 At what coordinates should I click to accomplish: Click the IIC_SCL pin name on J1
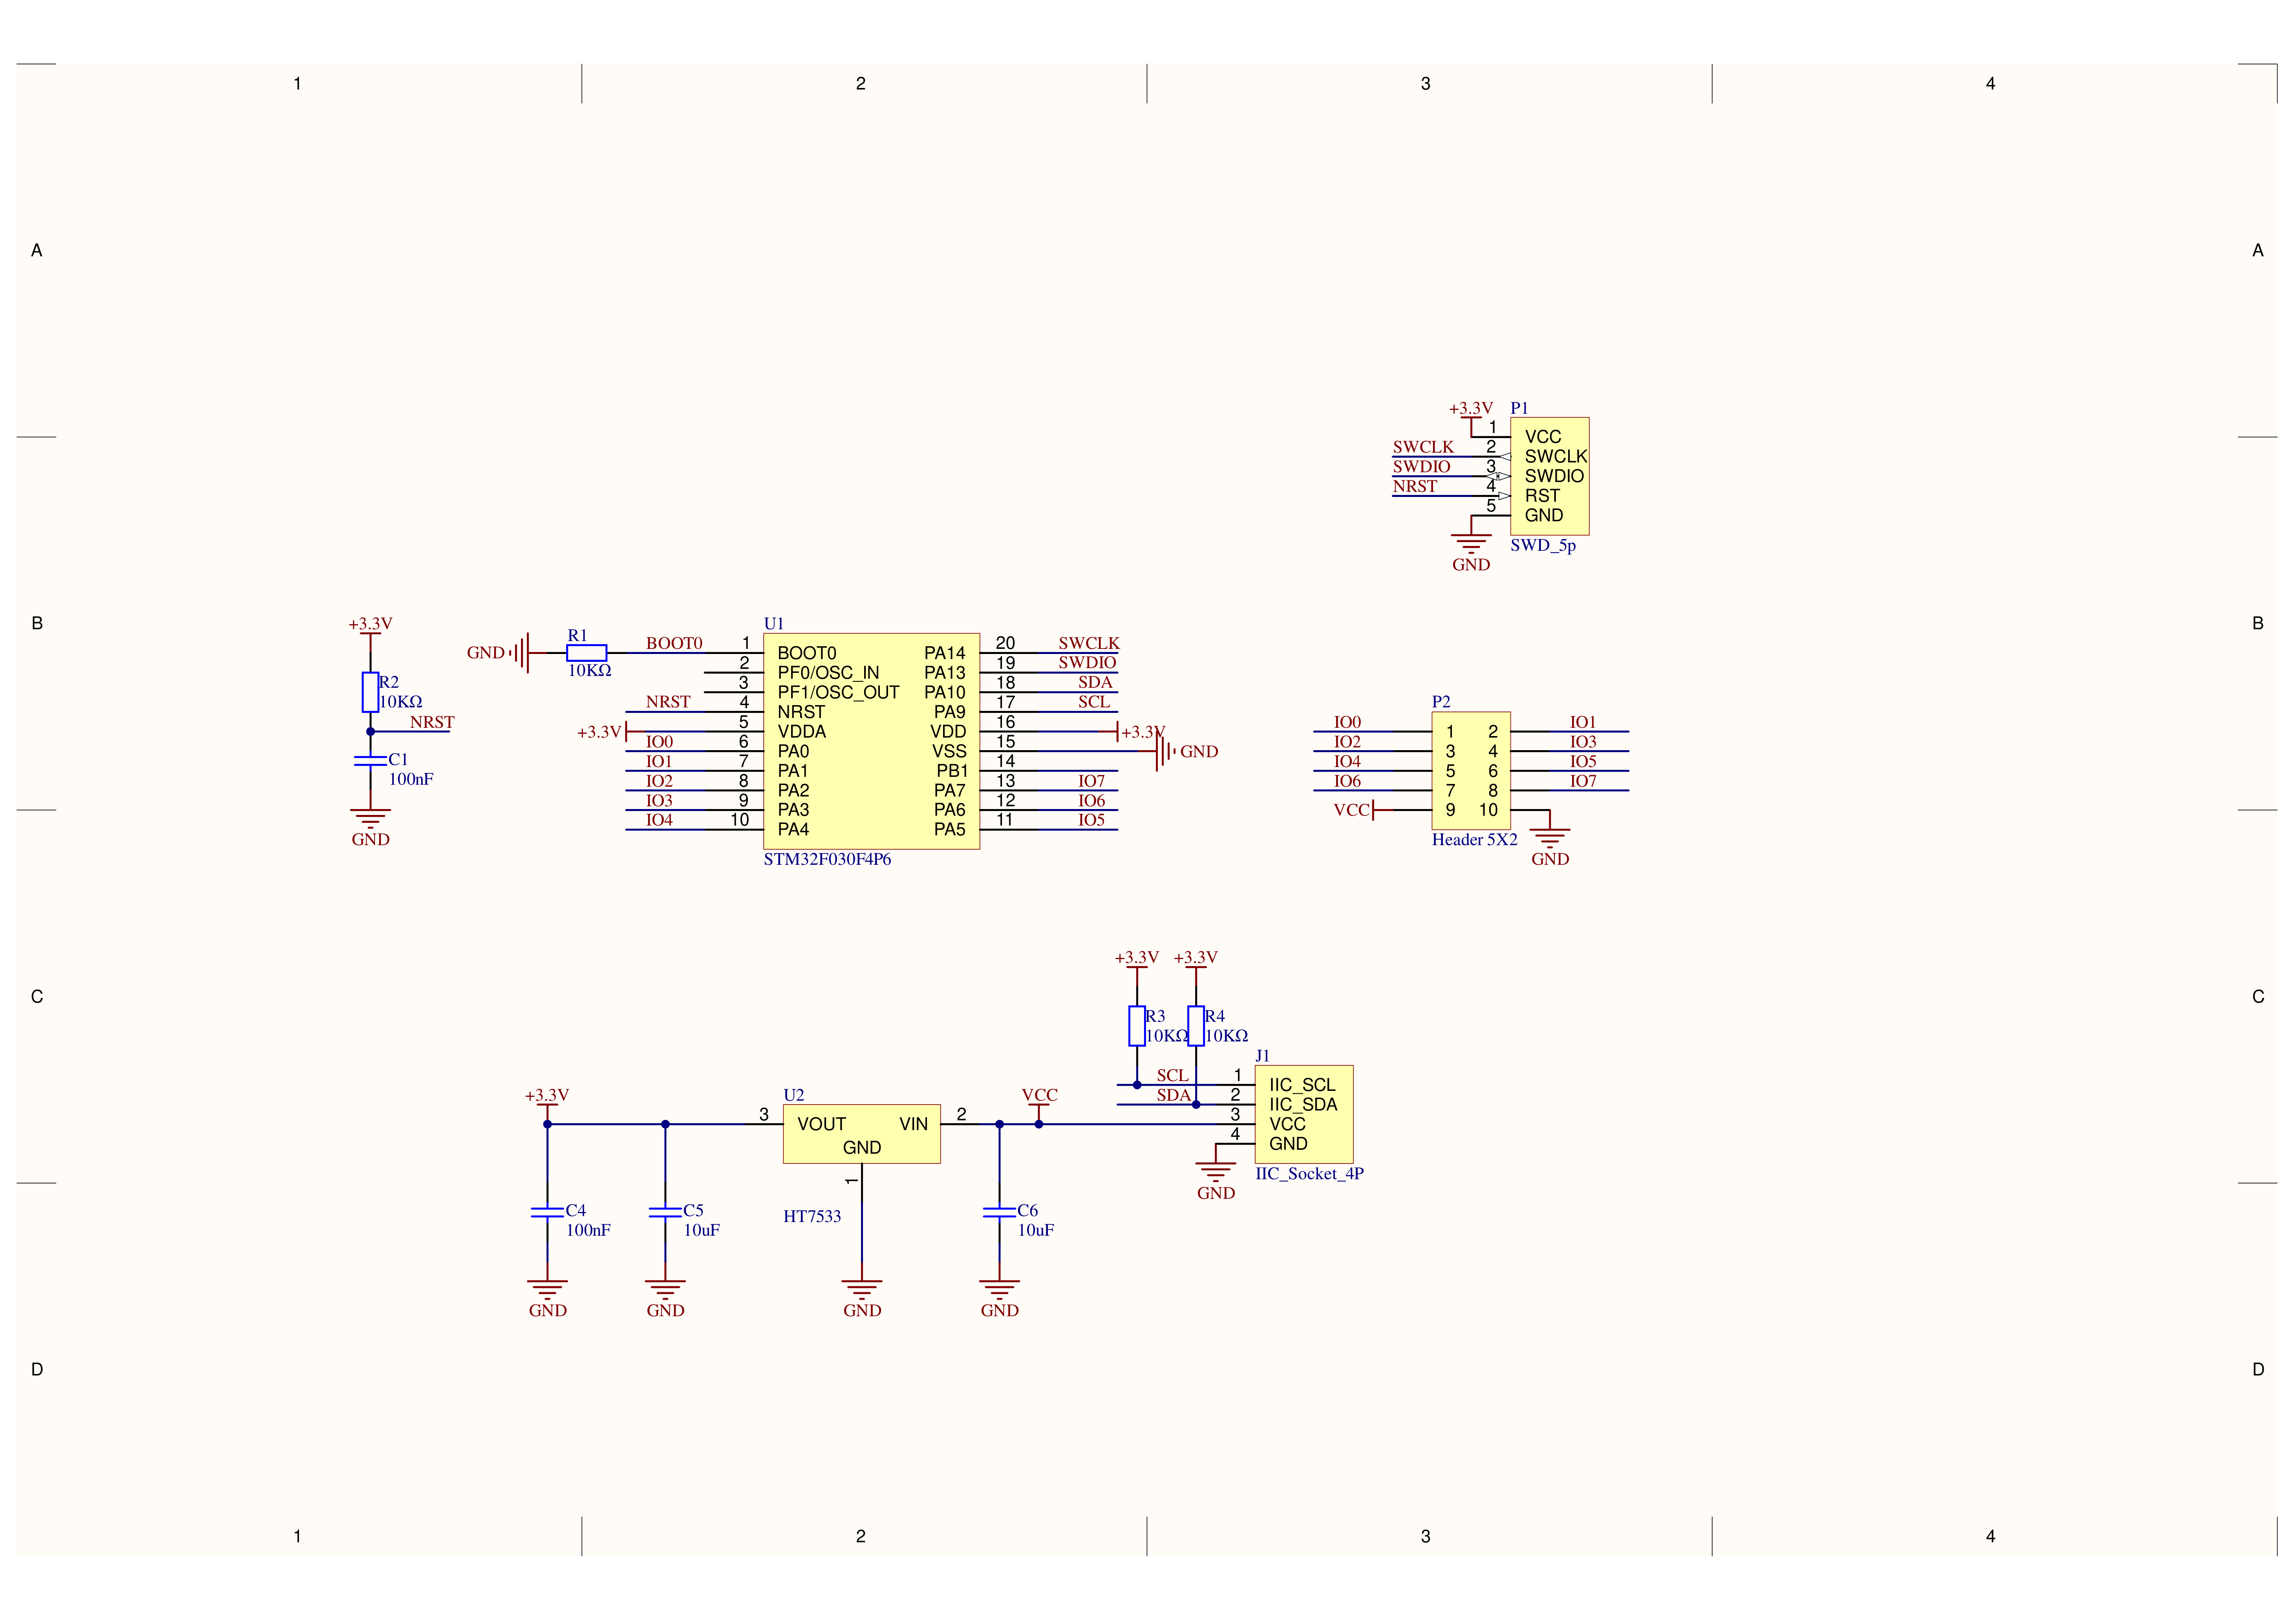(x=1302, y=1085)
